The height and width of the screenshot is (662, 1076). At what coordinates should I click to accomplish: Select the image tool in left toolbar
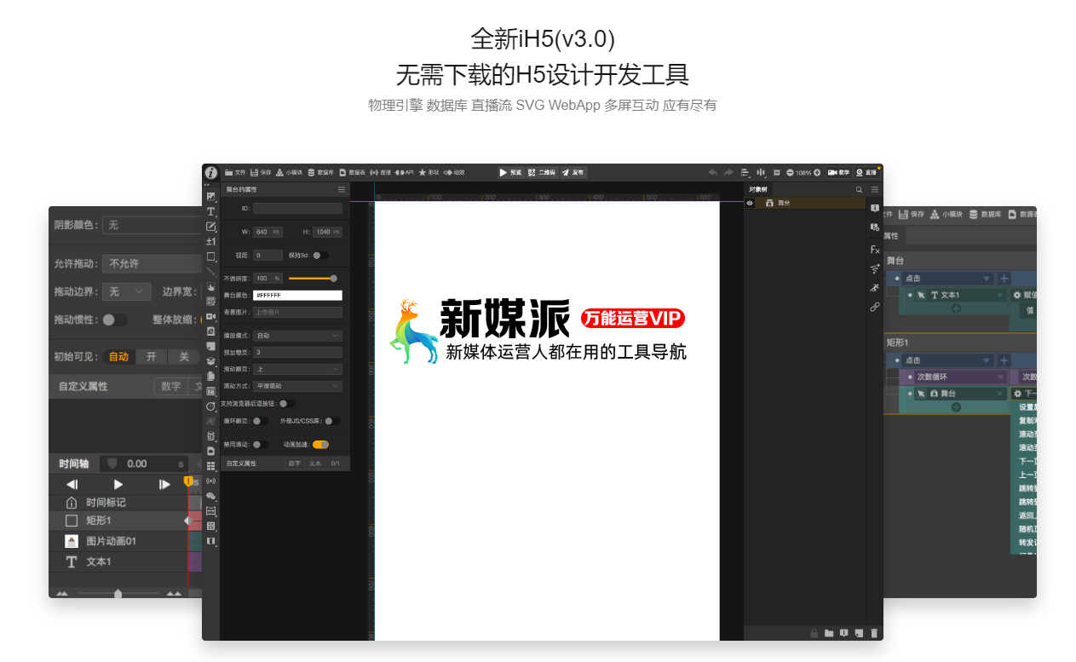[211, 197]
